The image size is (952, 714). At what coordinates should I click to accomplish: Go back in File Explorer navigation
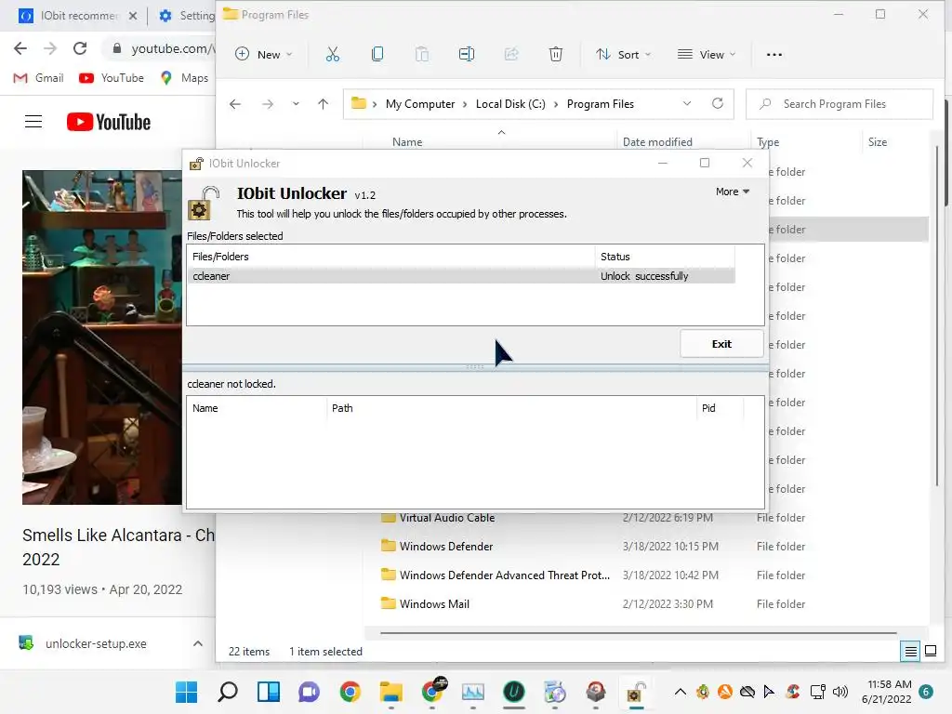tap(235, 104)
